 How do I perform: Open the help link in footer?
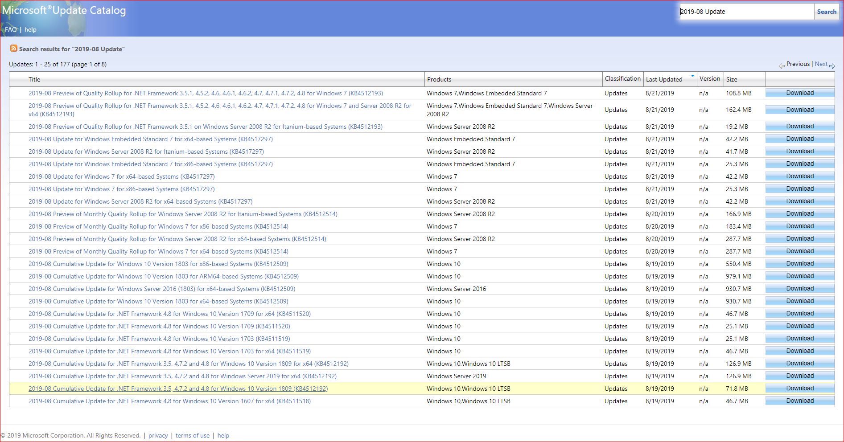tap(223, 435)
